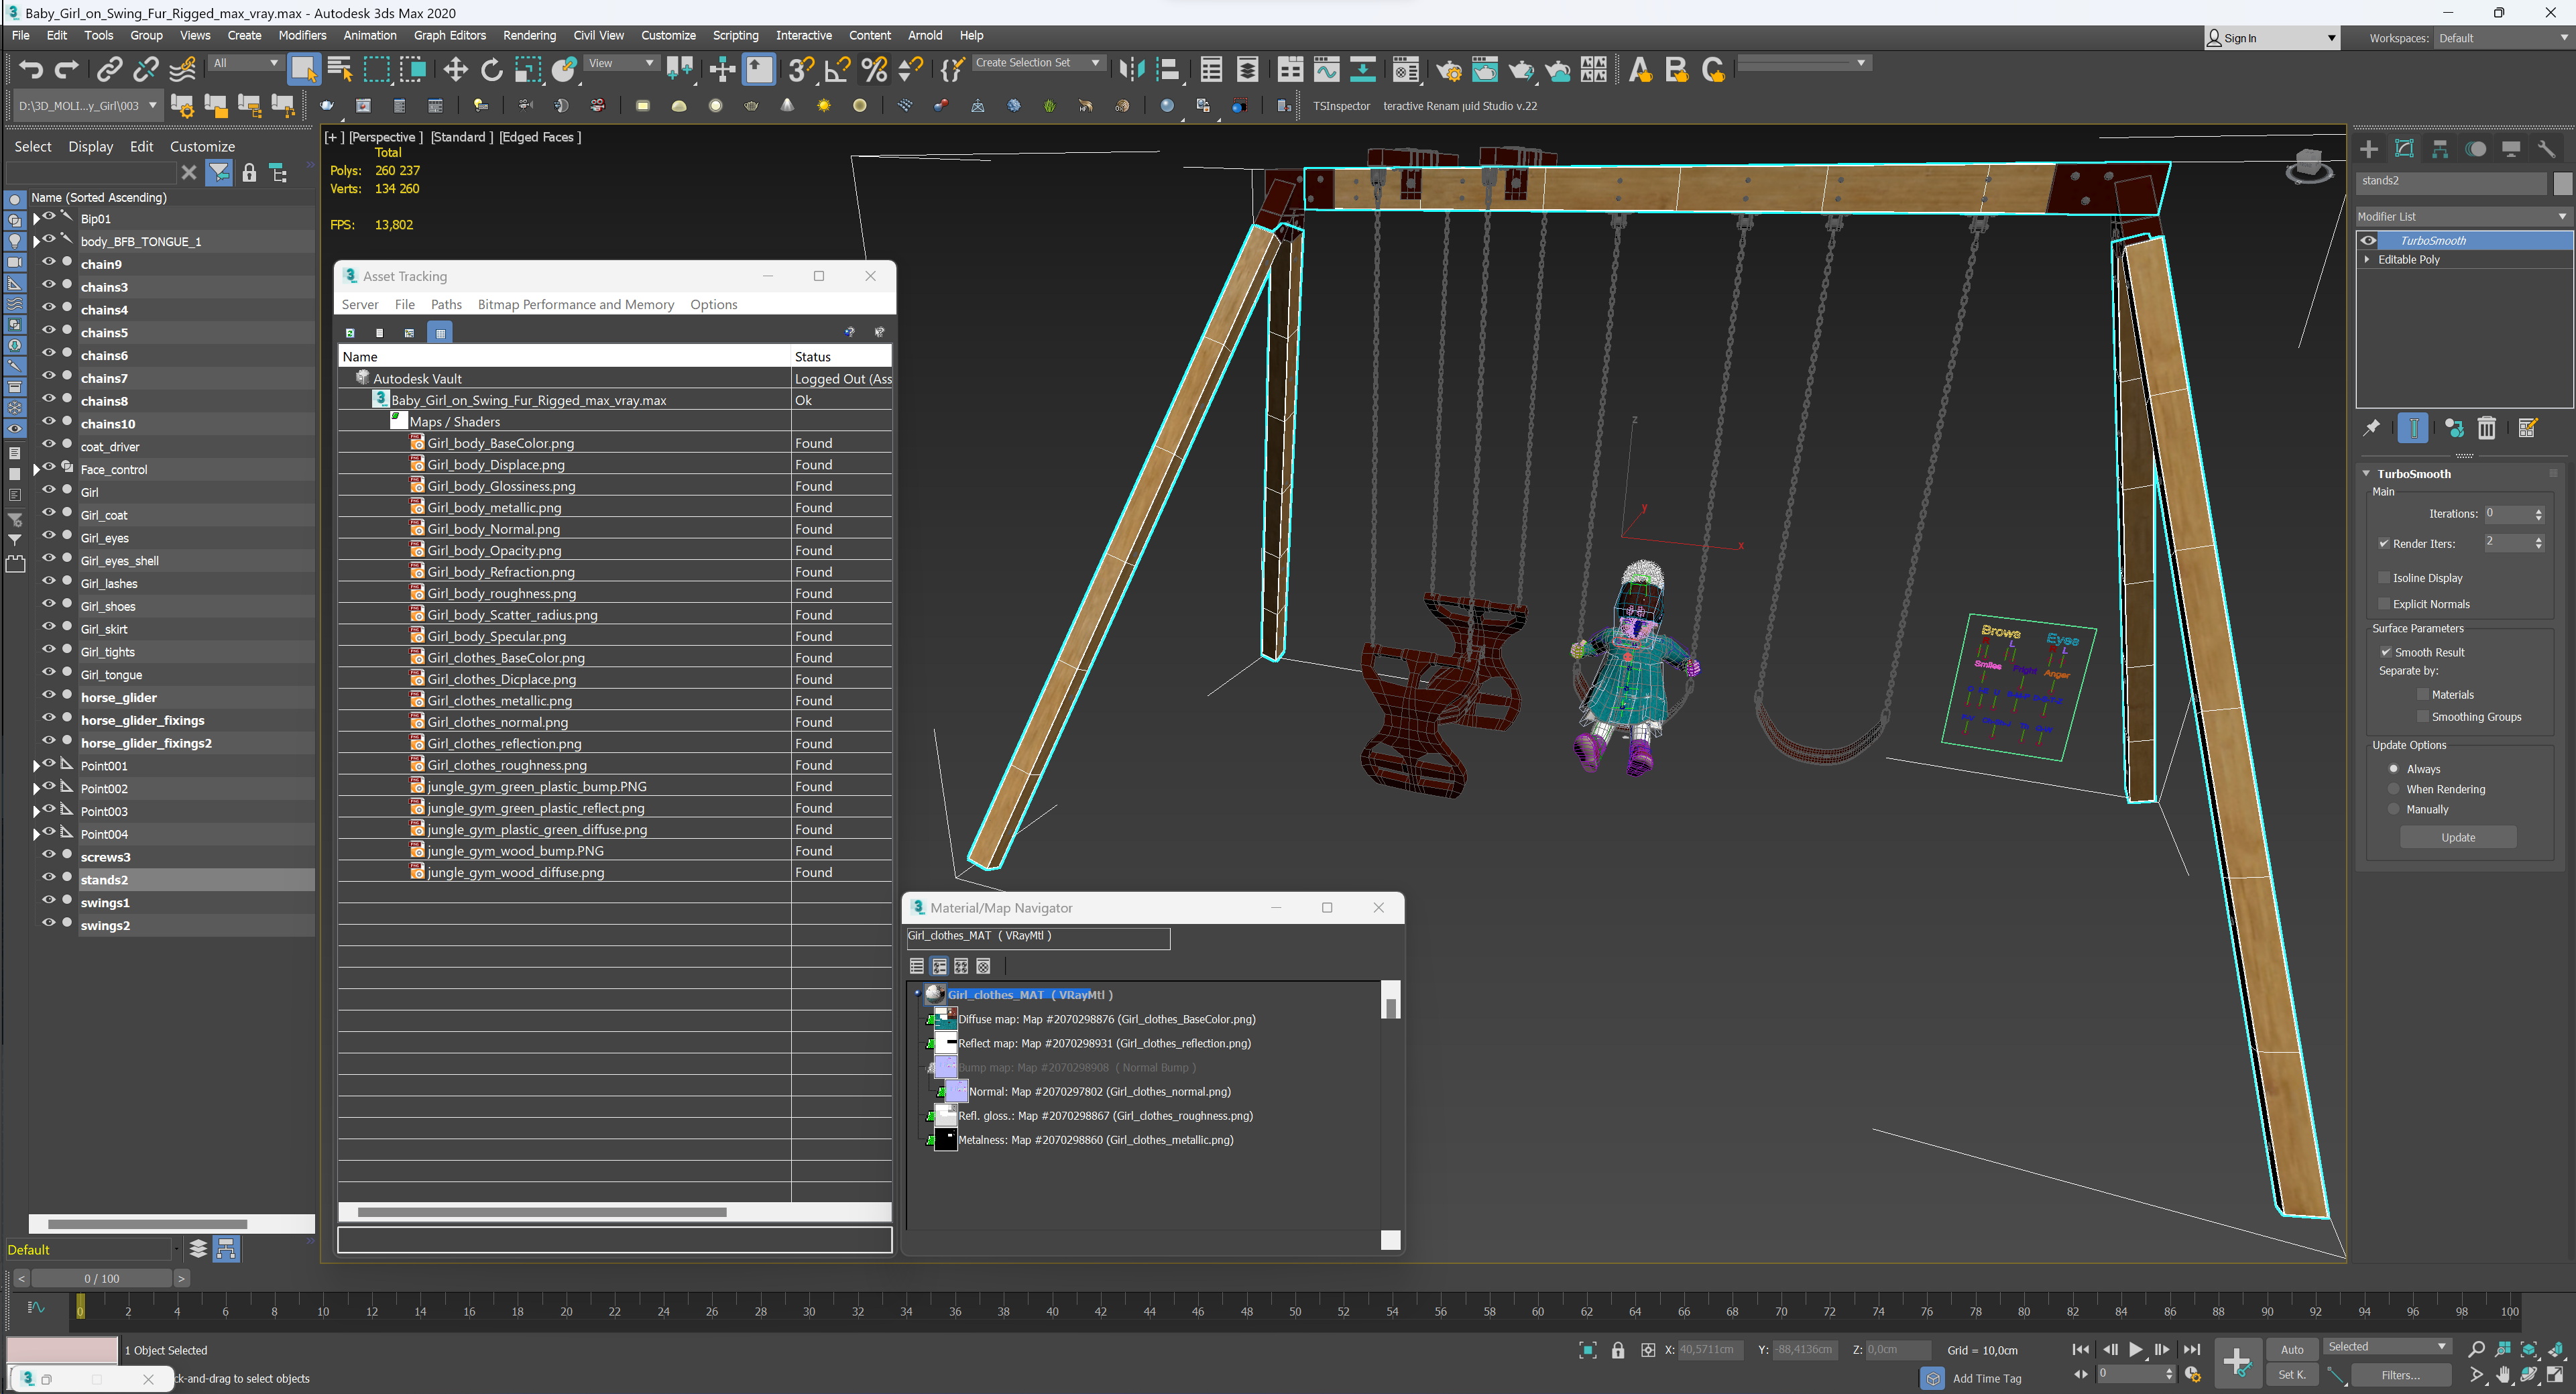Uncheck the Render Iters checkbox
Viewport: 2576px width, 1394px height.
2384,544
